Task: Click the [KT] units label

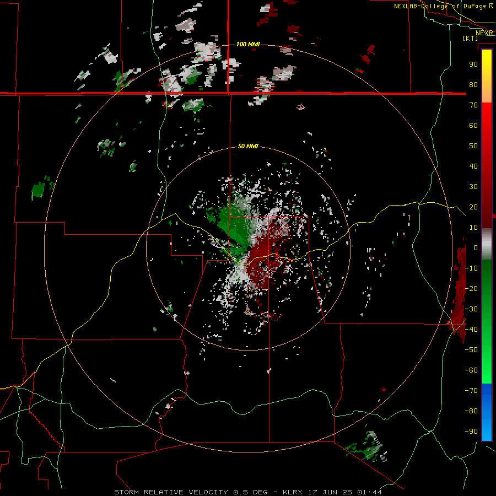Action: [x=471, y=38]
